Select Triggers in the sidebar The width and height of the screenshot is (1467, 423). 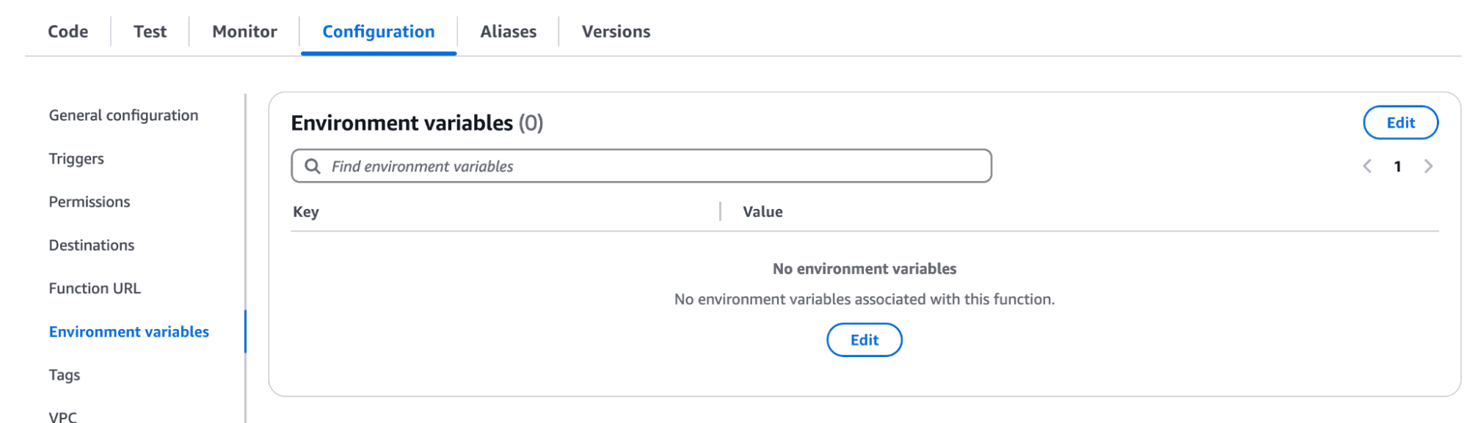pos(76,158)
